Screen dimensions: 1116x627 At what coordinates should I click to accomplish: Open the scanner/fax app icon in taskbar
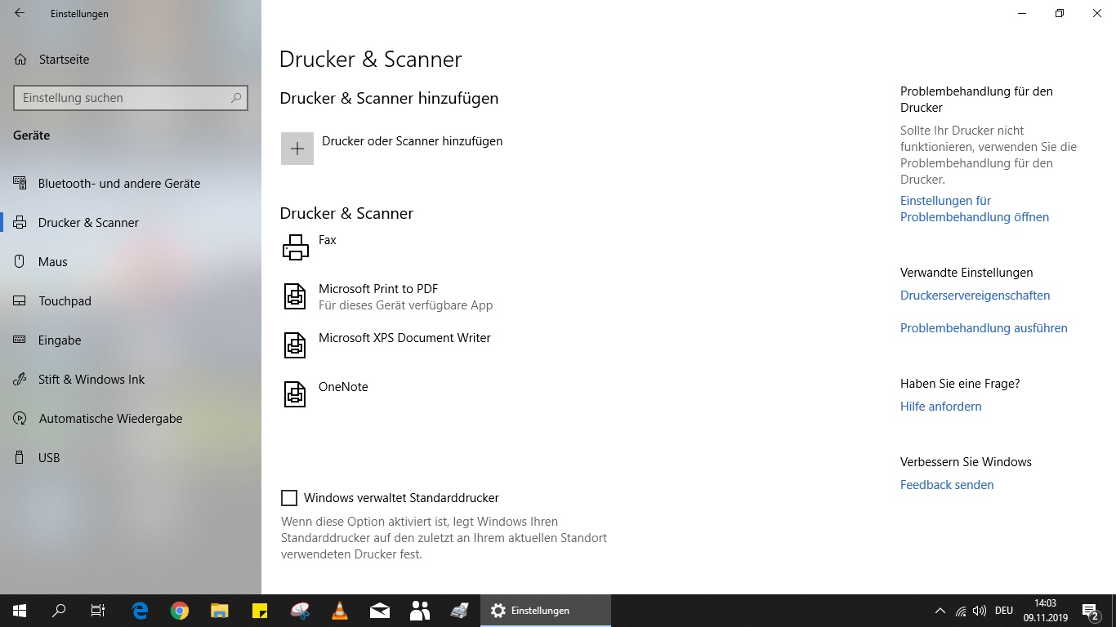point(459,611)
